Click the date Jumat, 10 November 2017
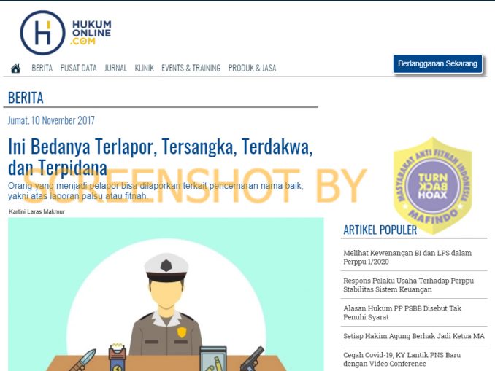 pyautogui.click(x=51, y=120)
